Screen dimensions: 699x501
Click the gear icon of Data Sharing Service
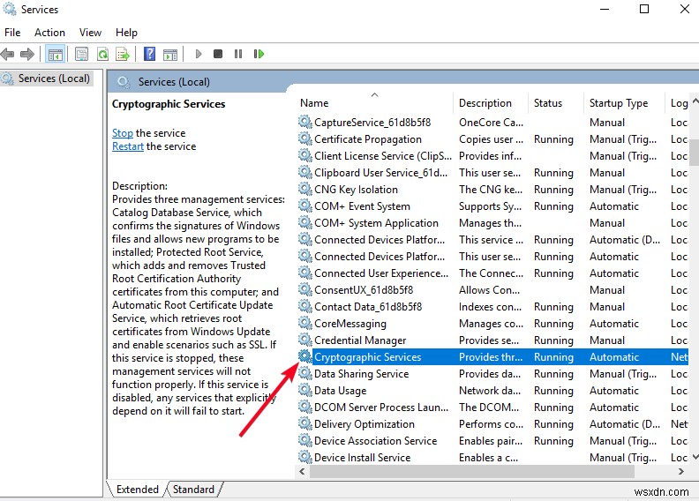304,373
